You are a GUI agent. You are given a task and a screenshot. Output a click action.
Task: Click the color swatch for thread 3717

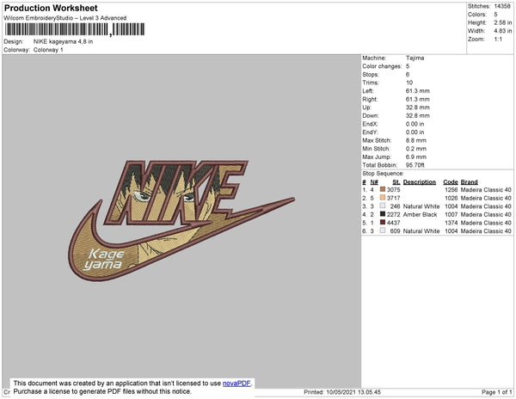tap(383, 198)
